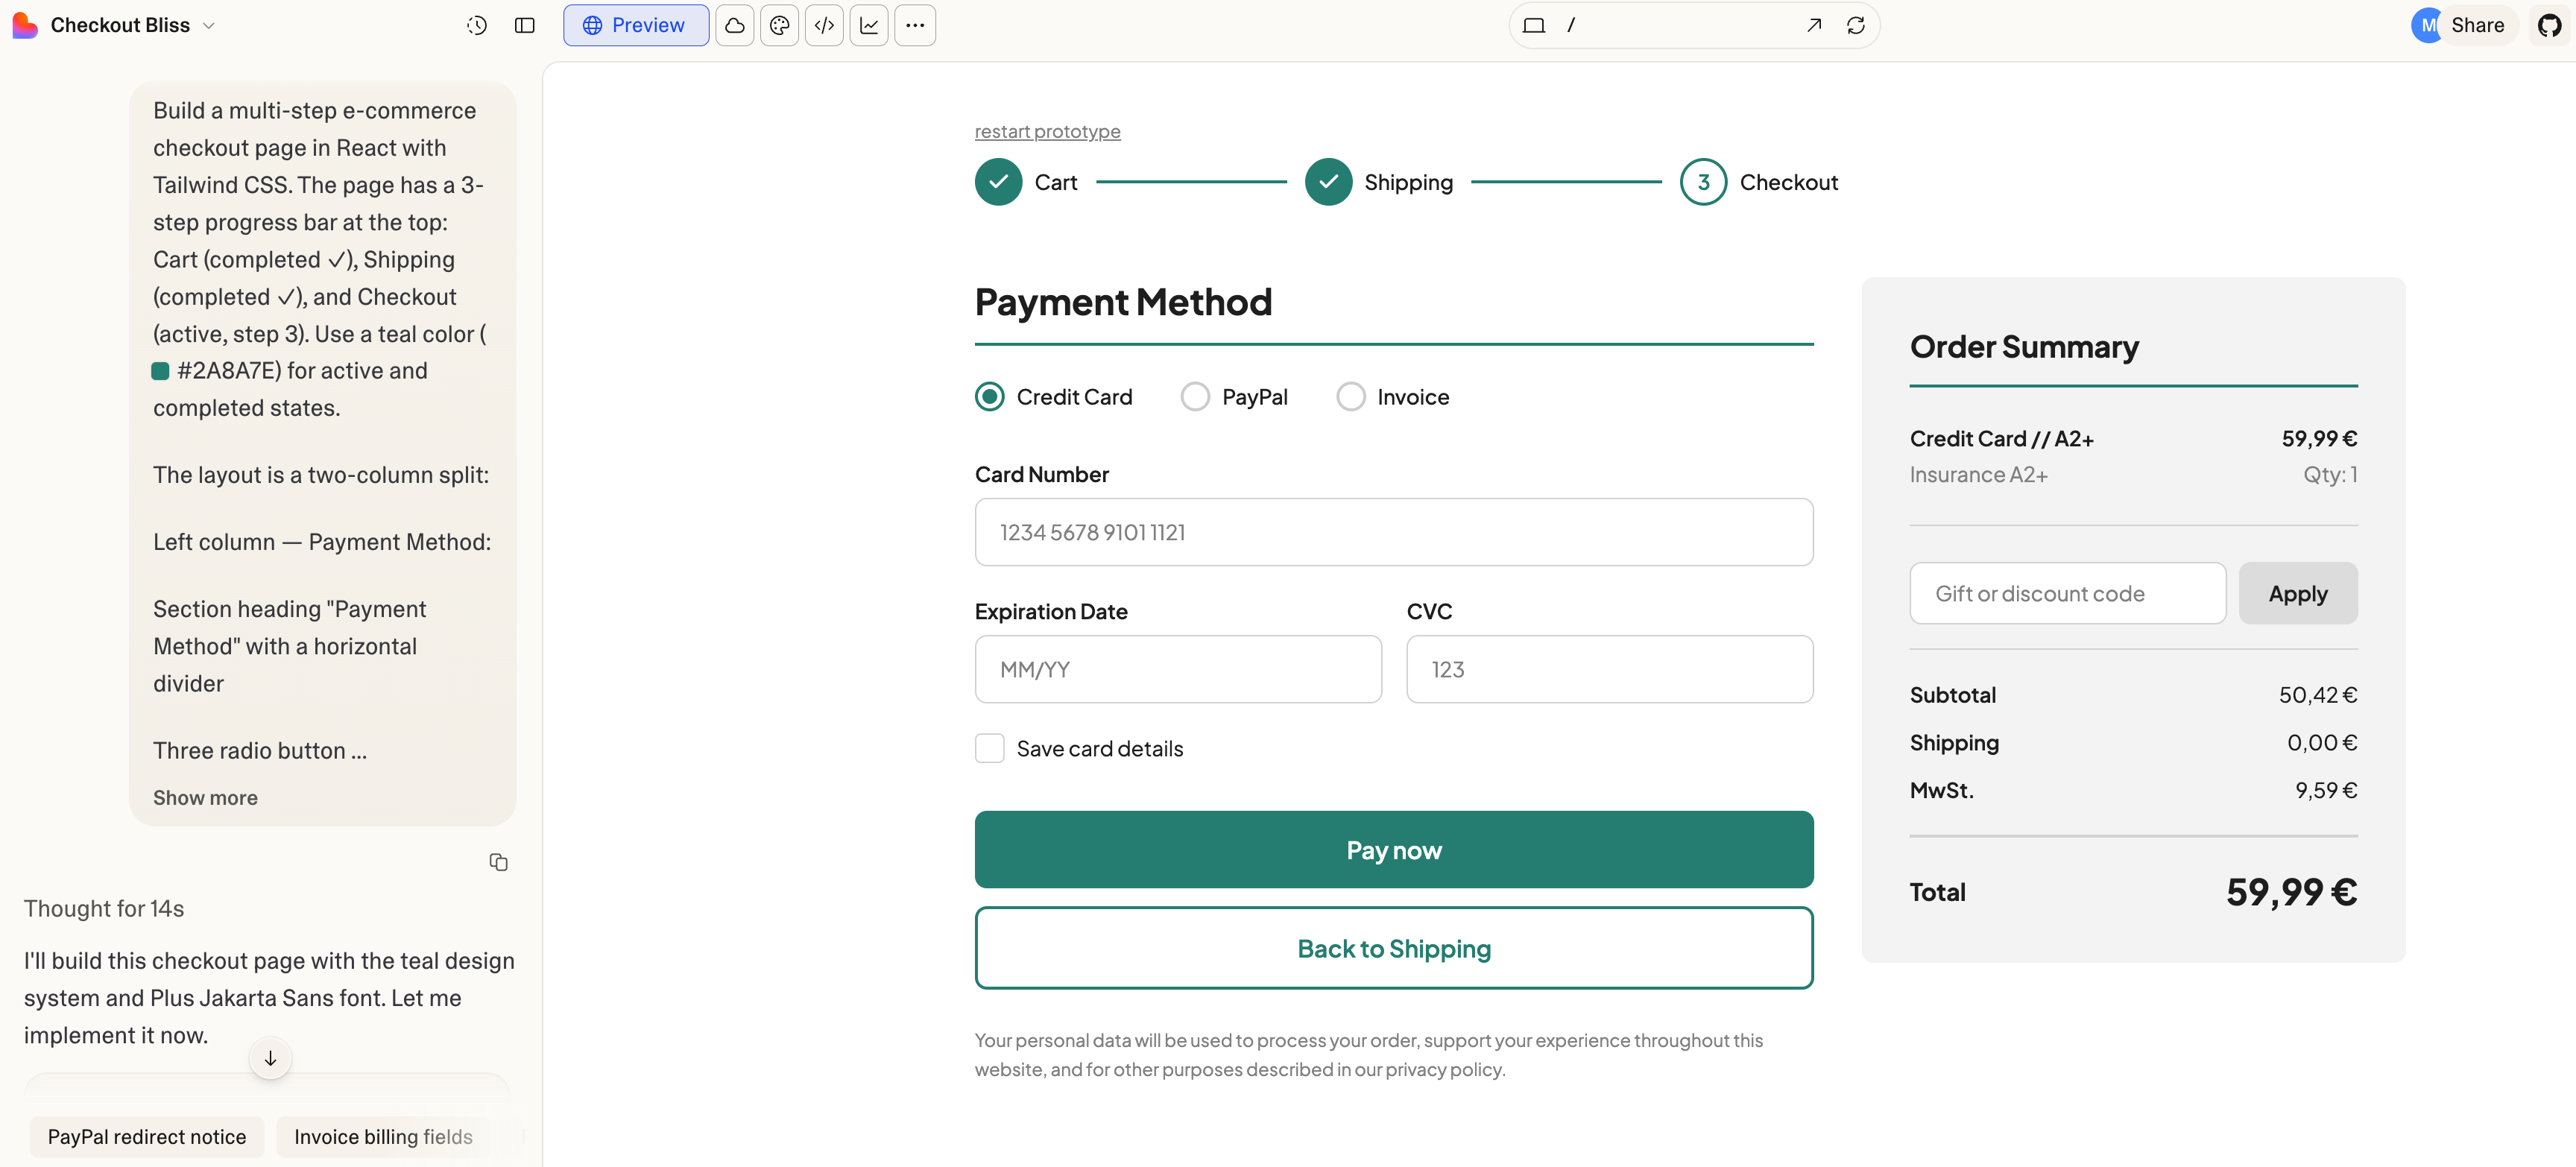This screenshot has height=1167, width=2576.
Task: Activate the Preview tab
Action: pos(636,25)
